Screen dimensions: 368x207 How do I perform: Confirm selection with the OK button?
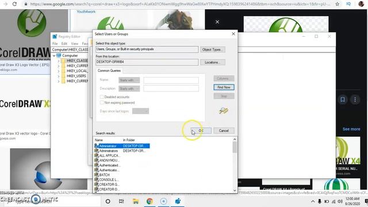[201, 131]
